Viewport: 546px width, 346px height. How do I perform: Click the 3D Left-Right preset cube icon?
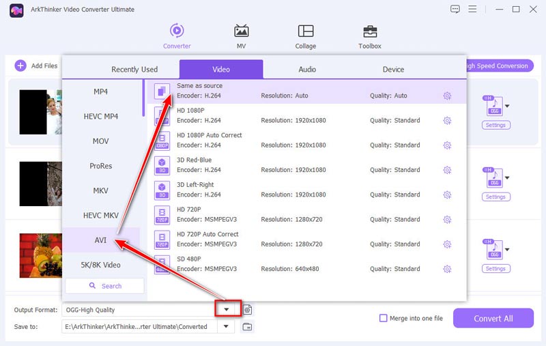pos(162,190)
